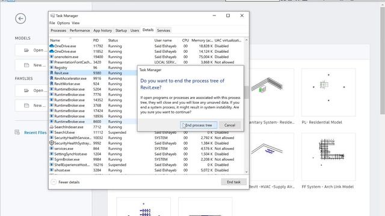This screenshot has height=216, width=385.
Task: Click the Revit window vertical scrollbar
Action: (383, 61)
